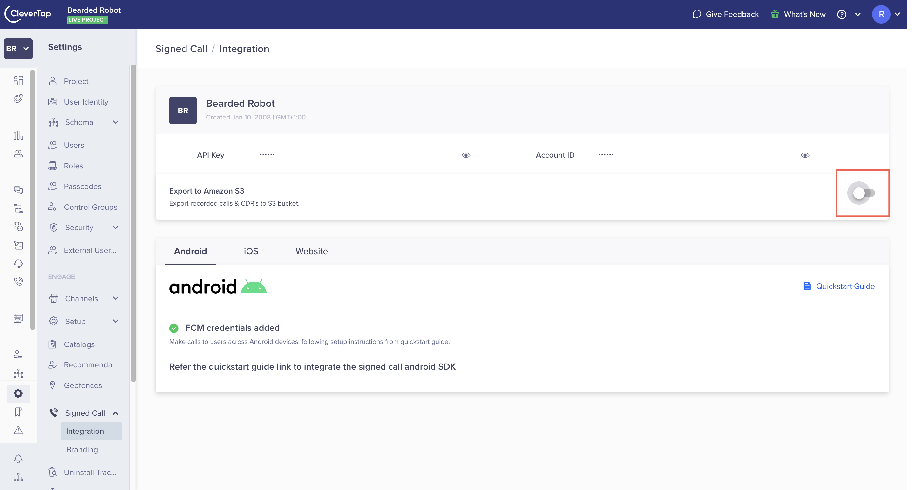Switch to the iOS tab
Image resolution: width=915 pixels, height=490 pixels.
251,251
